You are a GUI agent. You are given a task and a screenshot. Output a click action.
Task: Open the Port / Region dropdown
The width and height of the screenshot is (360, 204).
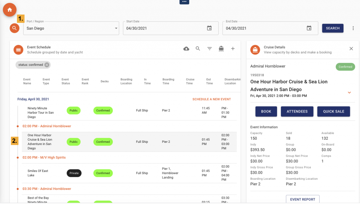116,28
